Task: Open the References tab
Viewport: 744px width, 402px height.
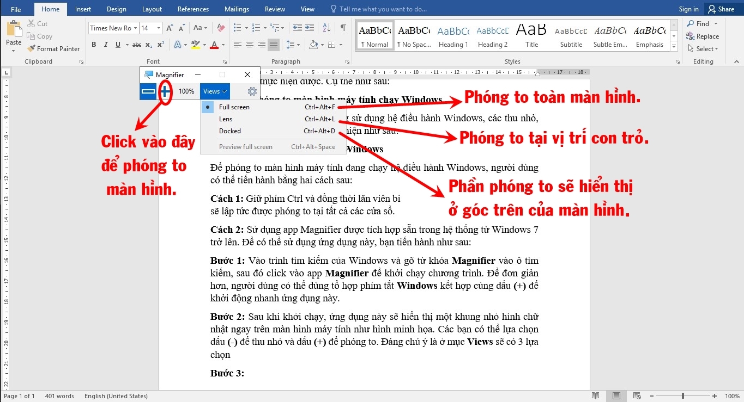Action: tap(193, 9)
